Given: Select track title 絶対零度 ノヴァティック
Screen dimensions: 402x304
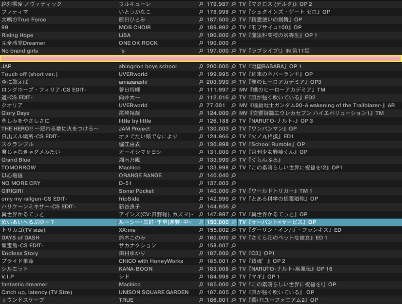Looking at the screenshot, I should point(31,4).
